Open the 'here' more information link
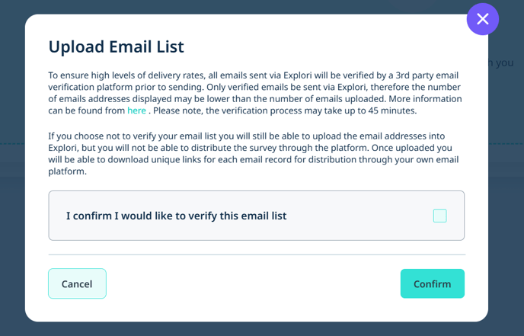 pyautogui.click(x=136, y=110)
